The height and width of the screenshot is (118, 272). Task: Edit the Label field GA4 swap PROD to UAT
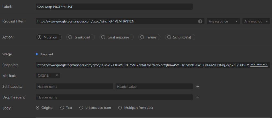(114, 7)
